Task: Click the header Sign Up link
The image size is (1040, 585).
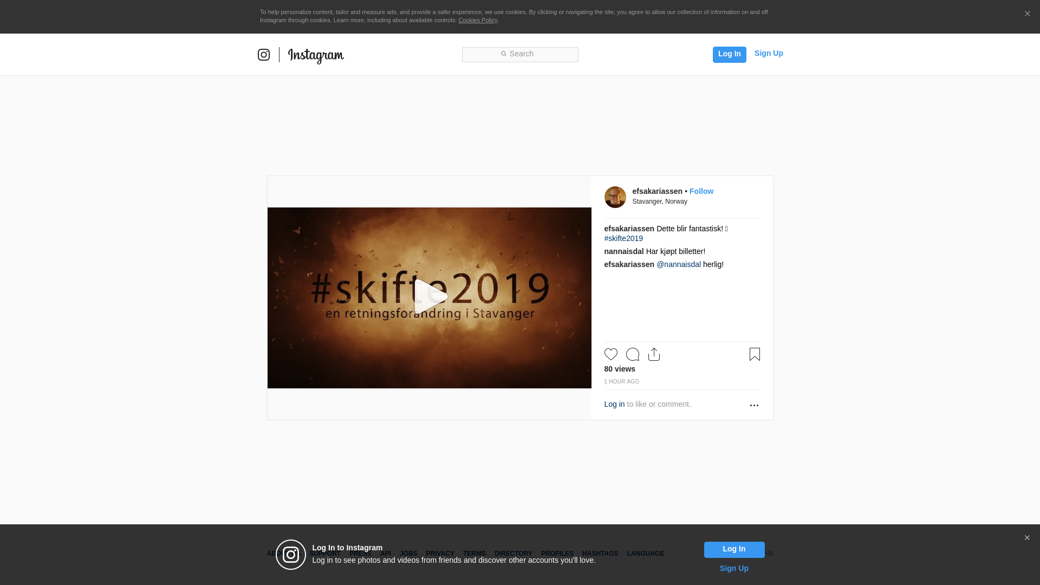Action: [x=769, y=53]
